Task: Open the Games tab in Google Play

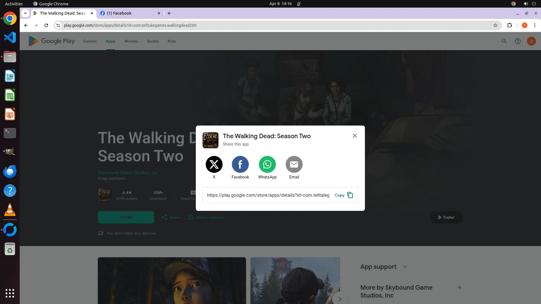Action: (x=90, y=41)
